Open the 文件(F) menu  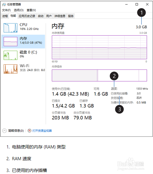pyautogui.click(x=6, y=10)
